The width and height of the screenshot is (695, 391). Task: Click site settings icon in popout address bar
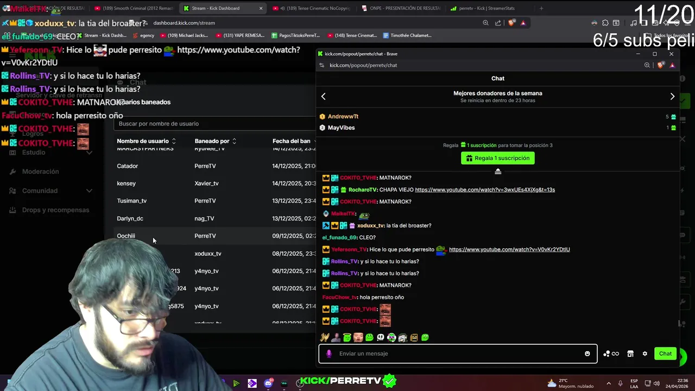(x=322, y=65)
